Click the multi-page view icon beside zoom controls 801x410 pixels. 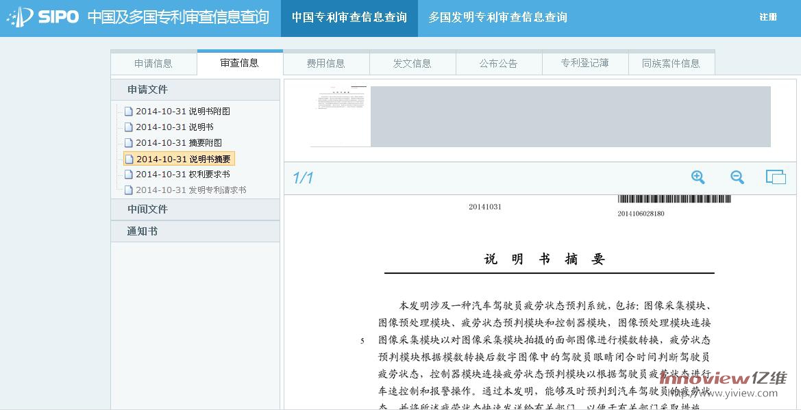click(776, 176)
